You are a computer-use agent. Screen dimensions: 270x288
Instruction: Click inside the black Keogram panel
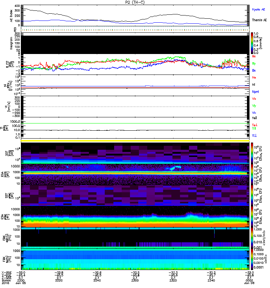pyautogui.click(x=135, y=45)
